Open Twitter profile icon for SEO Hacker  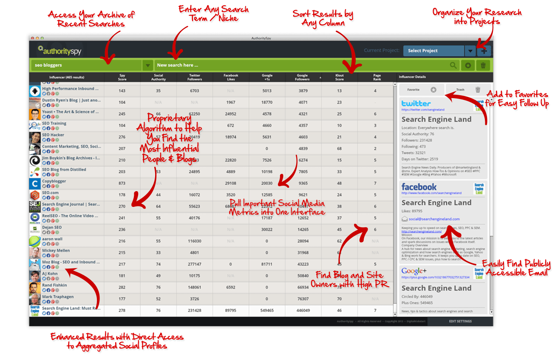click(44, 139)
